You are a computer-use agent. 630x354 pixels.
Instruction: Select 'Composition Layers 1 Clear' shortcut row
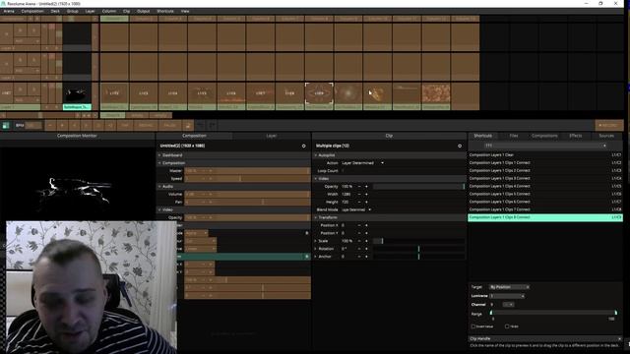(x=545, y=155)
